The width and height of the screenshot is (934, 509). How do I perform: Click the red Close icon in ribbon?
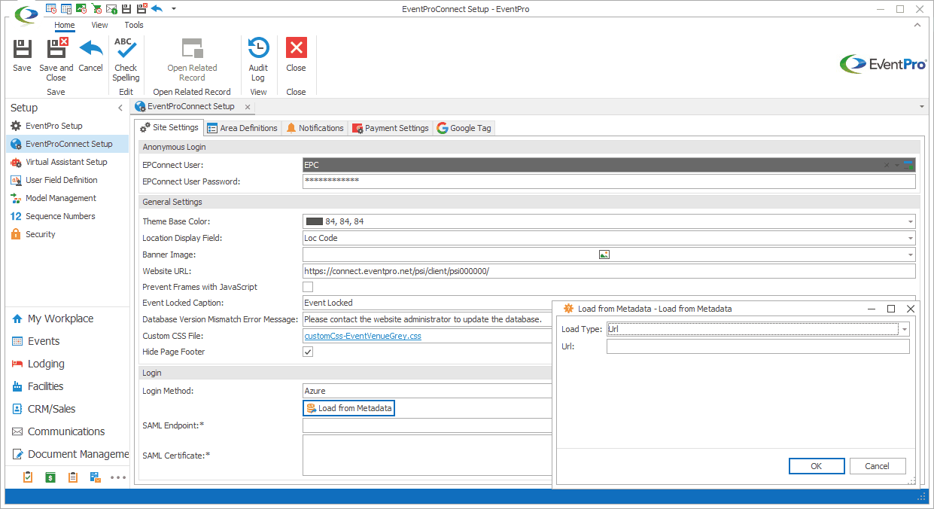296,48
